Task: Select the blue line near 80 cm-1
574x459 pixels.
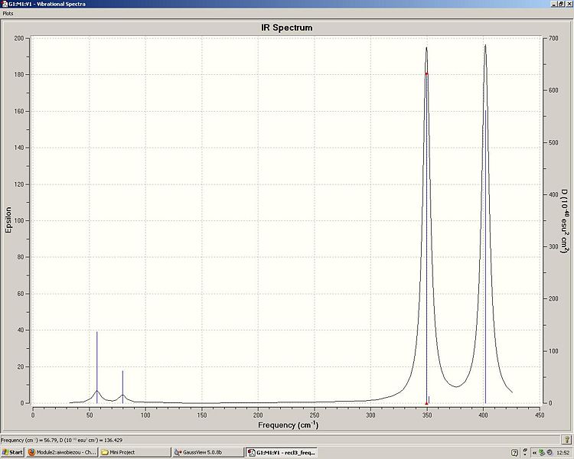Action: point(122,387)
